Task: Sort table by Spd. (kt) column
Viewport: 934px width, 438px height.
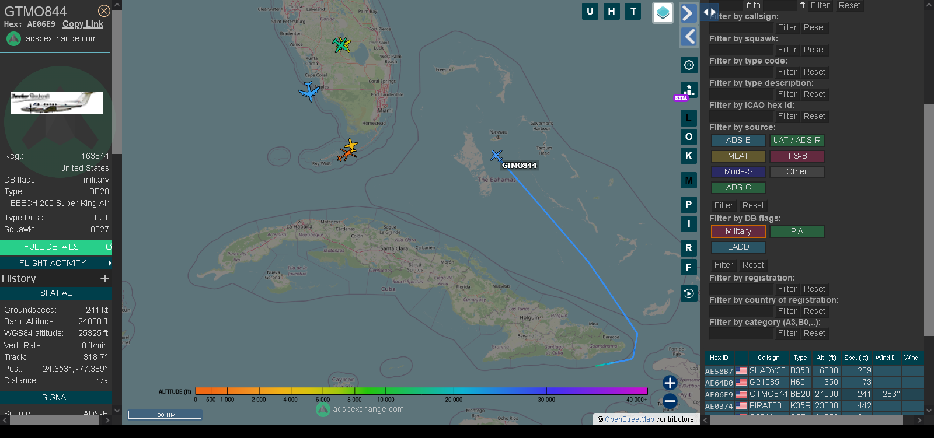Action: (x=856, y=358)
